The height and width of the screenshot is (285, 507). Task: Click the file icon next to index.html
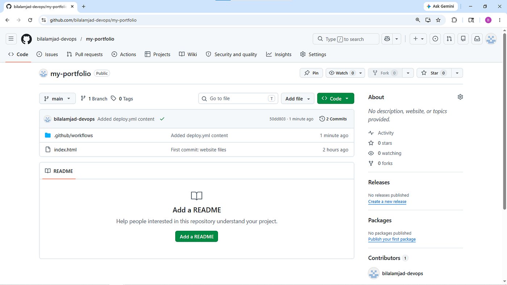[x=48, y=150]
